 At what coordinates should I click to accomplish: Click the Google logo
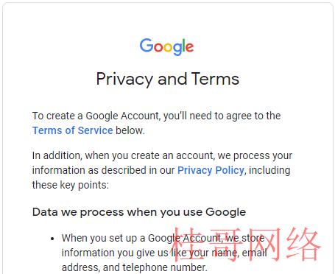pyautogui.click(x=166, y=46)
